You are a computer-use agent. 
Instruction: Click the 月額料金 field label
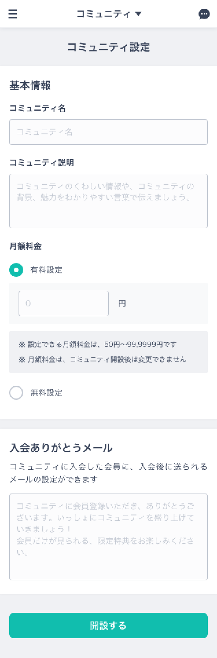(25, 246)
